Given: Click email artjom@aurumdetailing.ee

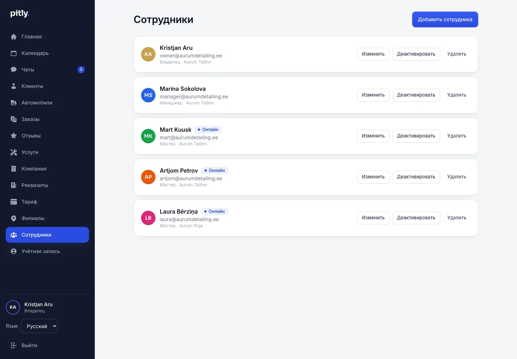Looking at the screenshot, I should coord(191,178).
